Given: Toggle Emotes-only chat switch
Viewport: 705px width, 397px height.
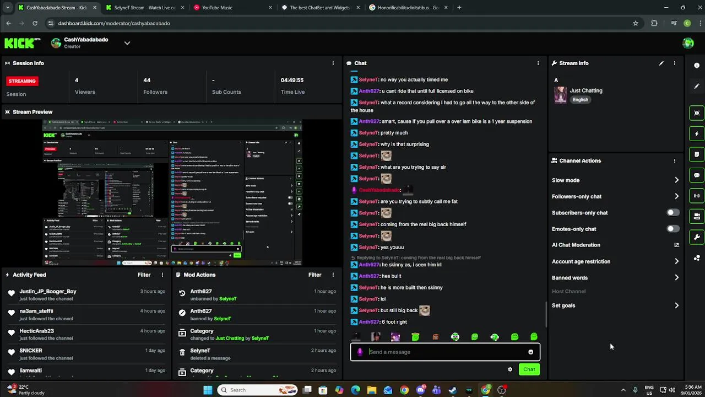Looking at the screenshot, I should [x=673, y=229].
